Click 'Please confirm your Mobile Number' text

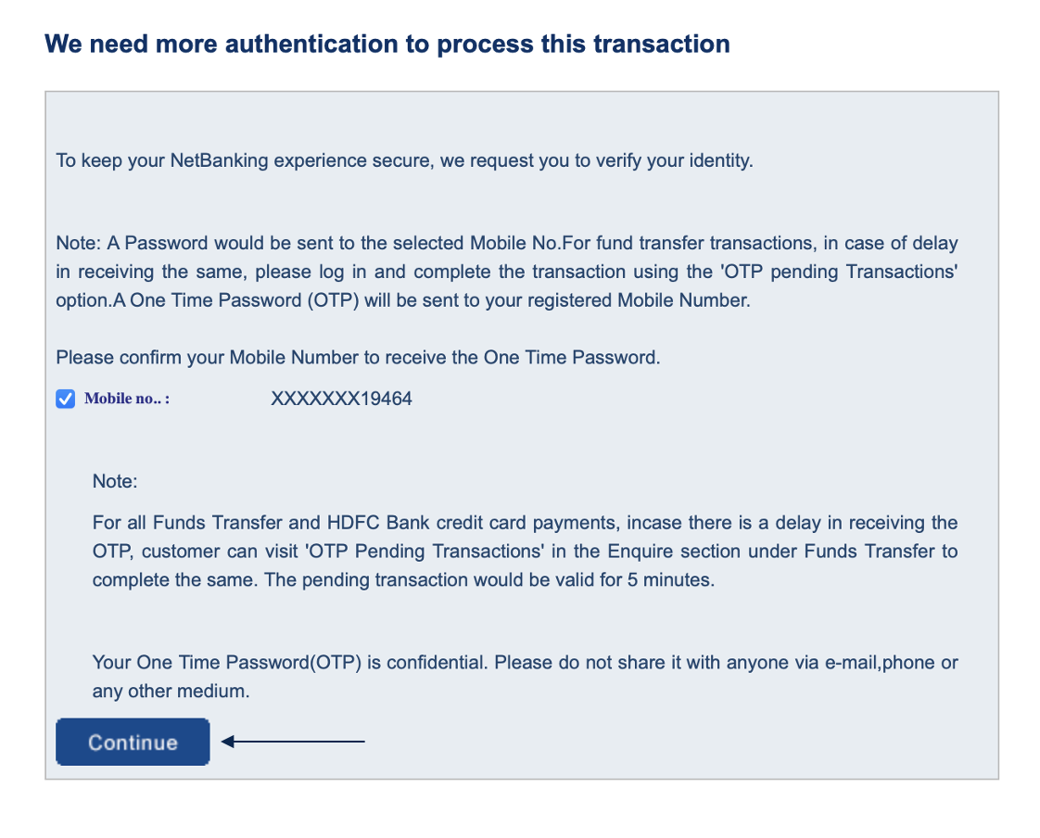tap(358, 358)
